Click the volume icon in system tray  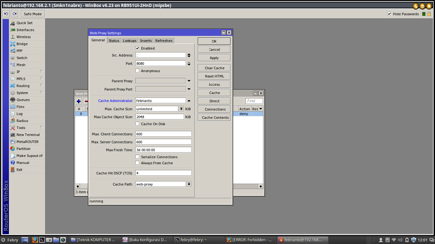pyautogui.click(x=400, y=240)
